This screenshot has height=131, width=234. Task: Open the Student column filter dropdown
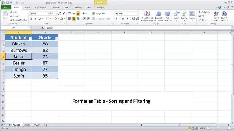click(30, 39)
